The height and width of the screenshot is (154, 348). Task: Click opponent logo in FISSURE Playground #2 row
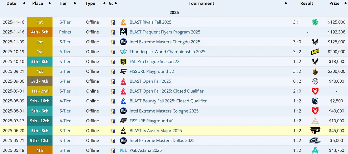point(315,71)
